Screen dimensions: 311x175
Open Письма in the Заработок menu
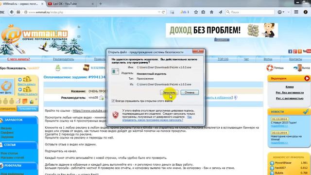click(x=6, y=128)
